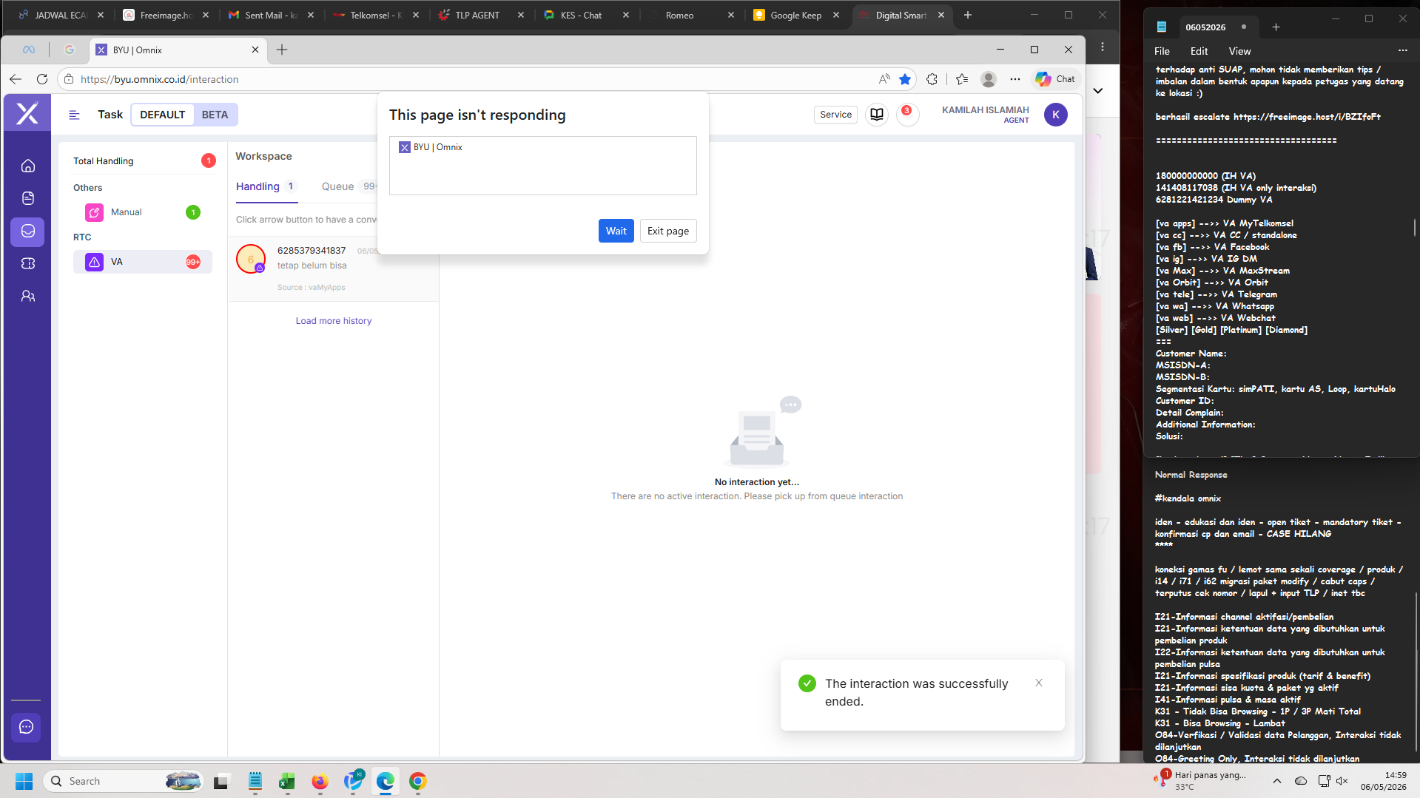Click the Omnix X logo
This screenshot has width=1420, height=798.
[27, 113]
